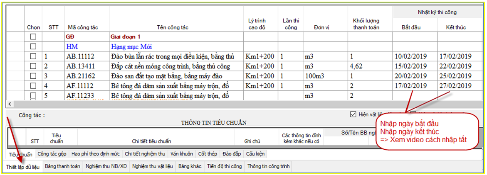Viewport: 487px width, 175px height.
Task: Switch to the Đào đắp tab
Action: (x=232, y=153)
